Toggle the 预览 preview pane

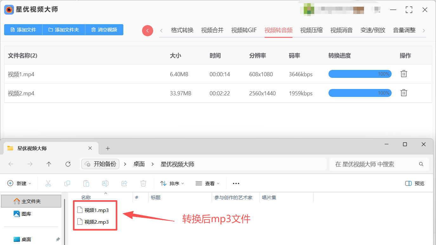click(415, 183)
